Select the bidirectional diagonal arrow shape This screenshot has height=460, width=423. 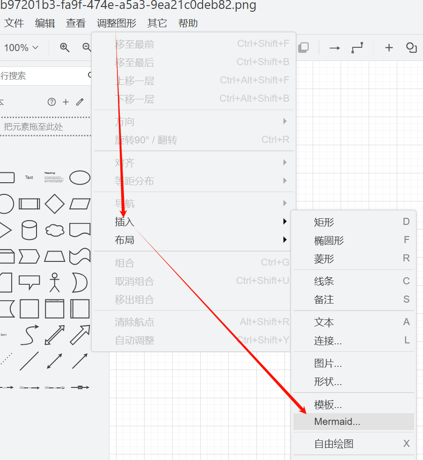pos(54,335)
